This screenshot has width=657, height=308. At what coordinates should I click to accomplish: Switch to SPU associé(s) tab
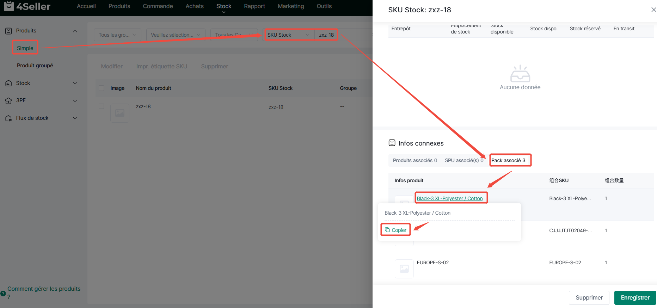(464, 160)
